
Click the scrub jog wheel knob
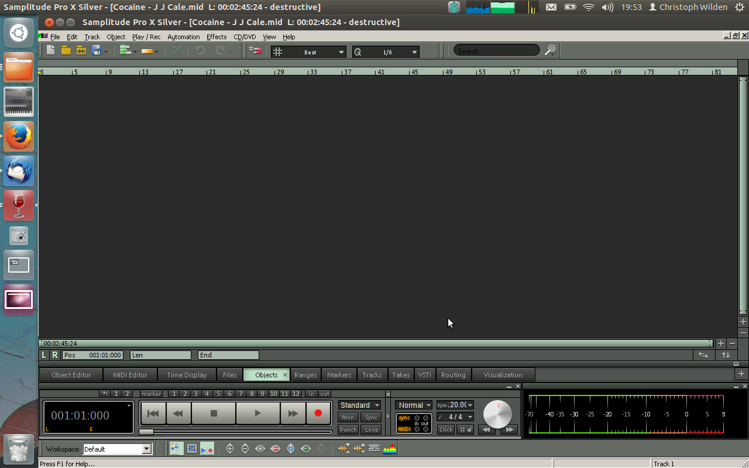coord(497,414)
